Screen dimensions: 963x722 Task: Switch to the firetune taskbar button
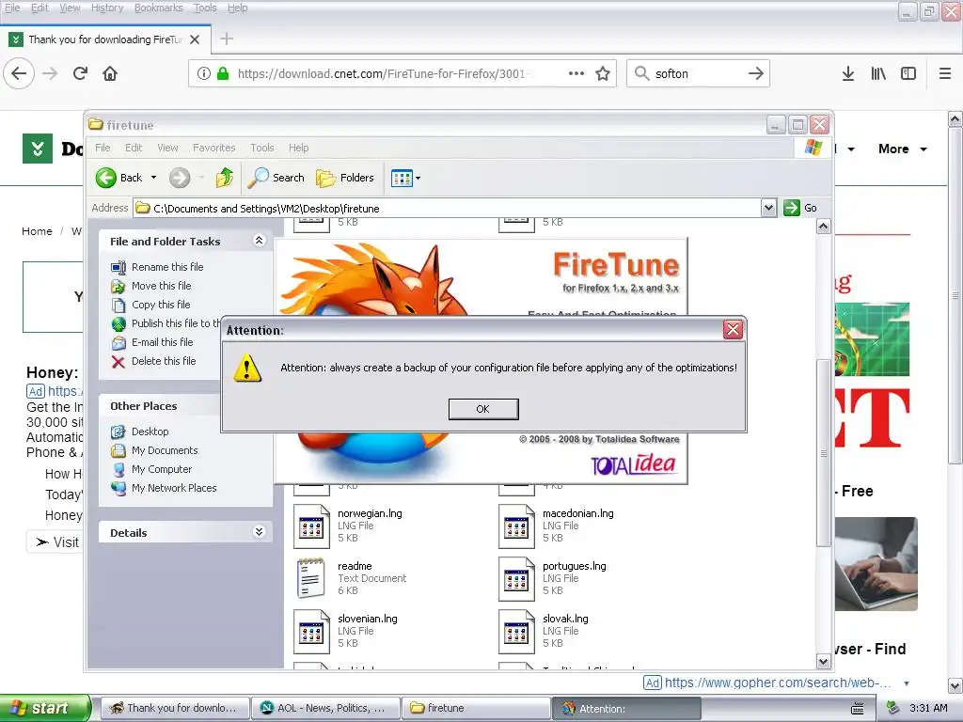(x=476, y=709)
